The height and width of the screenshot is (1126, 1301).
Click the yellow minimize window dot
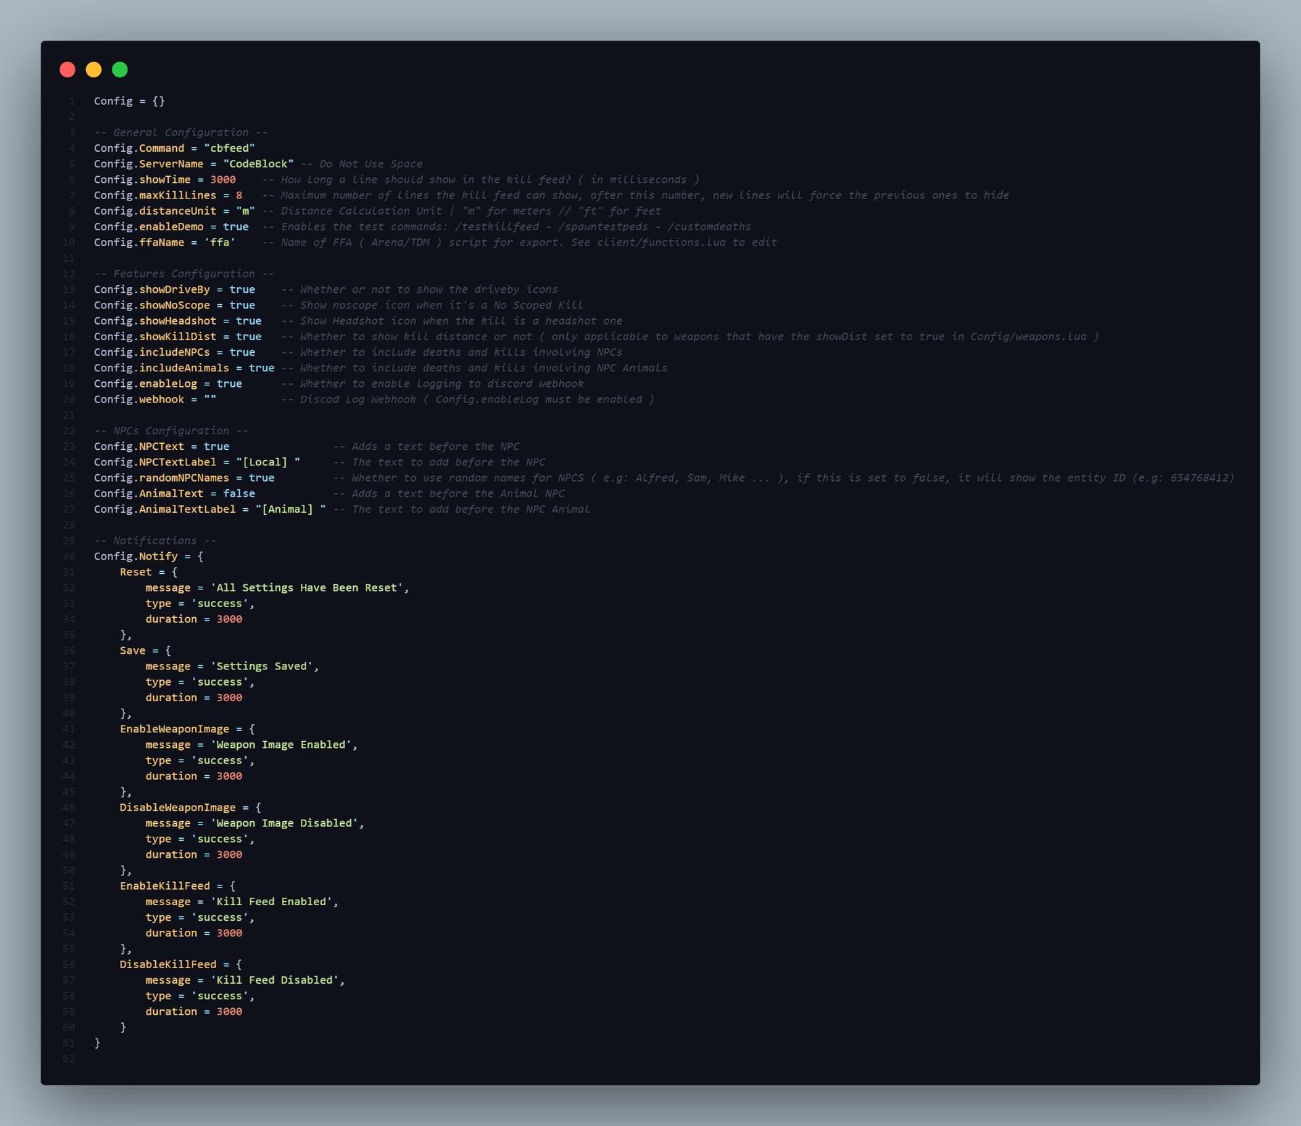pyautogui.click(x=94, y=70)
